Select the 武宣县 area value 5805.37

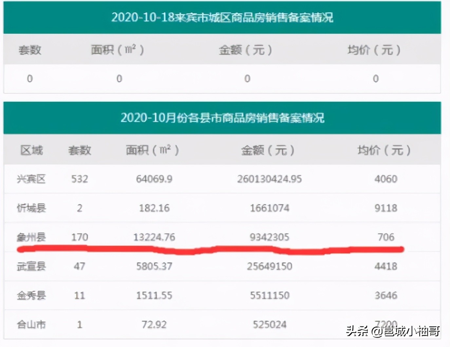(154, 266)
